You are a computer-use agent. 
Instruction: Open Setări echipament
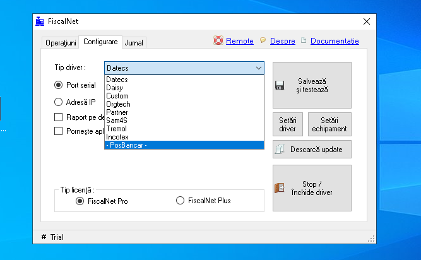coord(329,124)
